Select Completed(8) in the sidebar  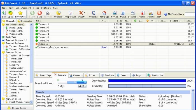click(x=16, y=31)
